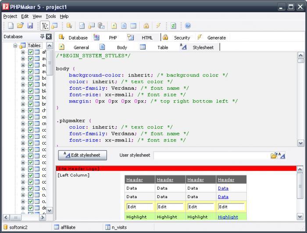Open the Tools menu

(50, 16)
